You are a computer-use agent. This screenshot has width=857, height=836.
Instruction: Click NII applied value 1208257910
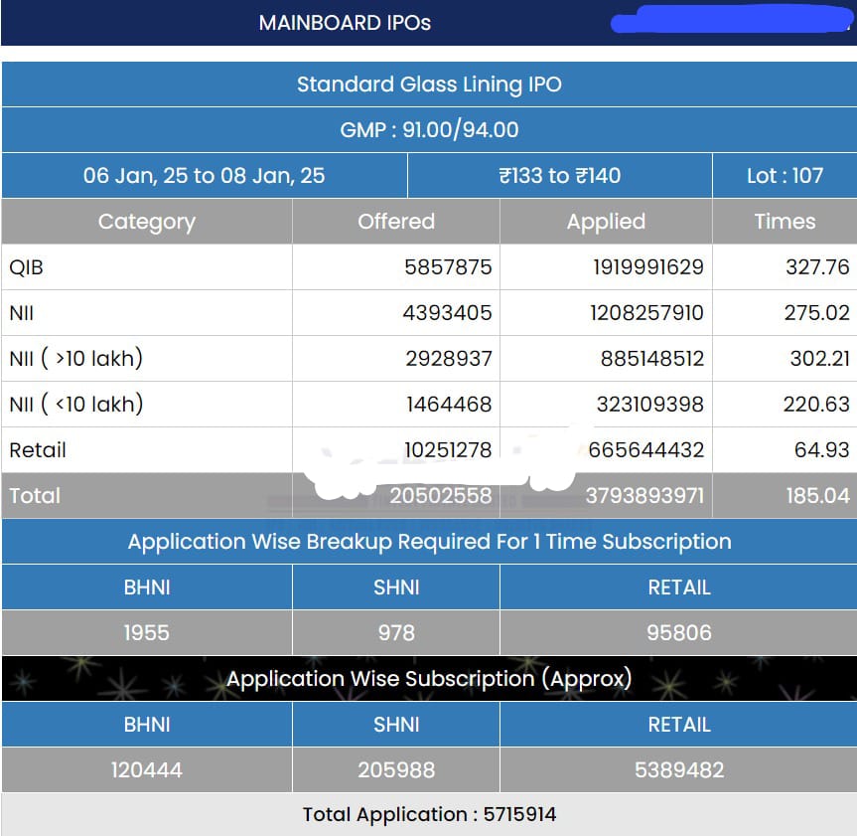click(x=646, y=313)
